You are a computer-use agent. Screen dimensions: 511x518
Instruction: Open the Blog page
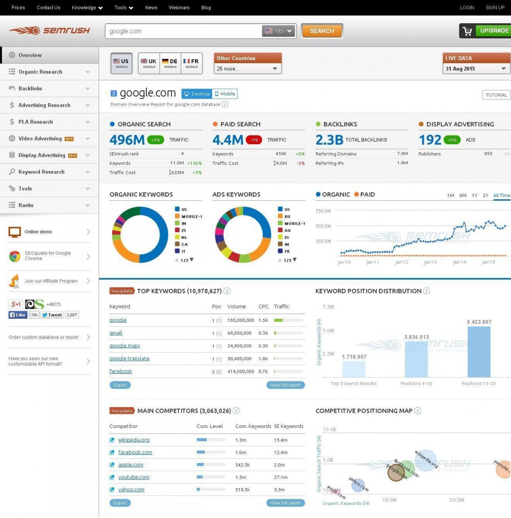pos(206,8)
